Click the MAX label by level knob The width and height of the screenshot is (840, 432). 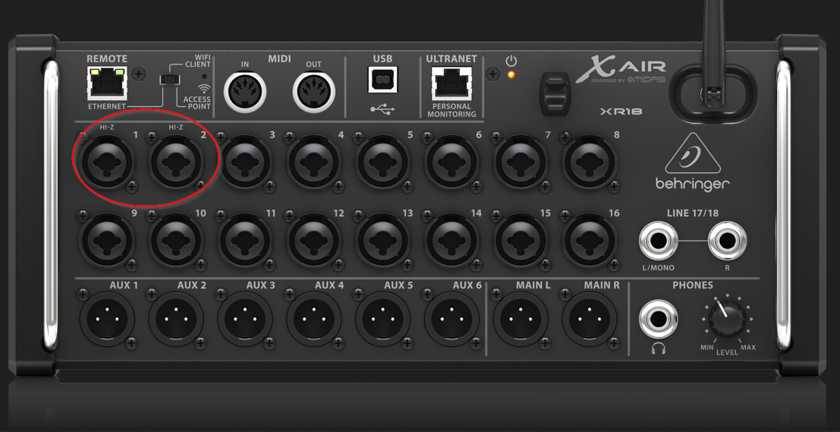(748, 347)
